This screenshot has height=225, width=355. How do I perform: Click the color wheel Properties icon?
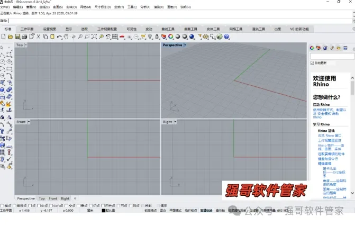pos(171,37)
